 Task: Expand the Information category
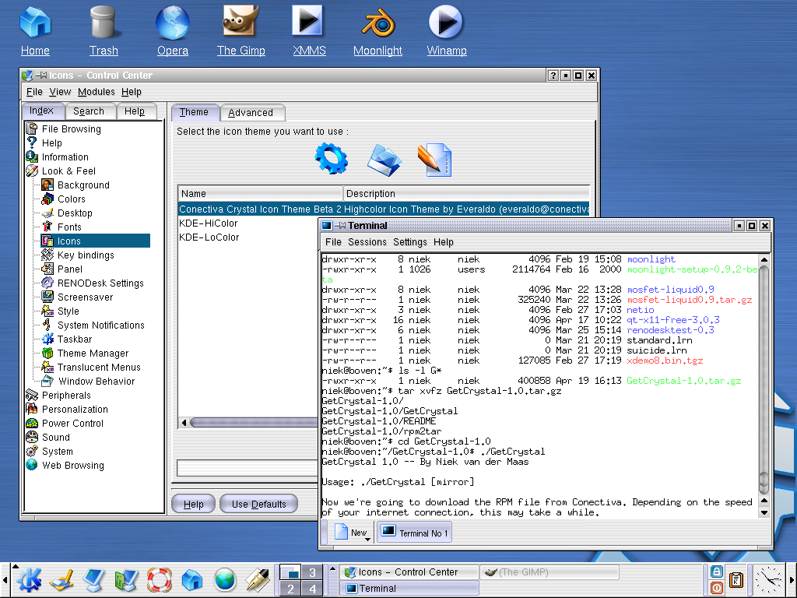click(x=65, y=157)
